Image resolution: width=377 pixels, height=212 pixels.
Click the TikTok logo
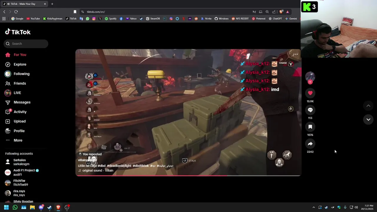[x=18, y=32]
